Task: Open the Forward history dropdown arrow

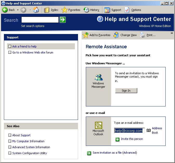Action: (30, 10)
